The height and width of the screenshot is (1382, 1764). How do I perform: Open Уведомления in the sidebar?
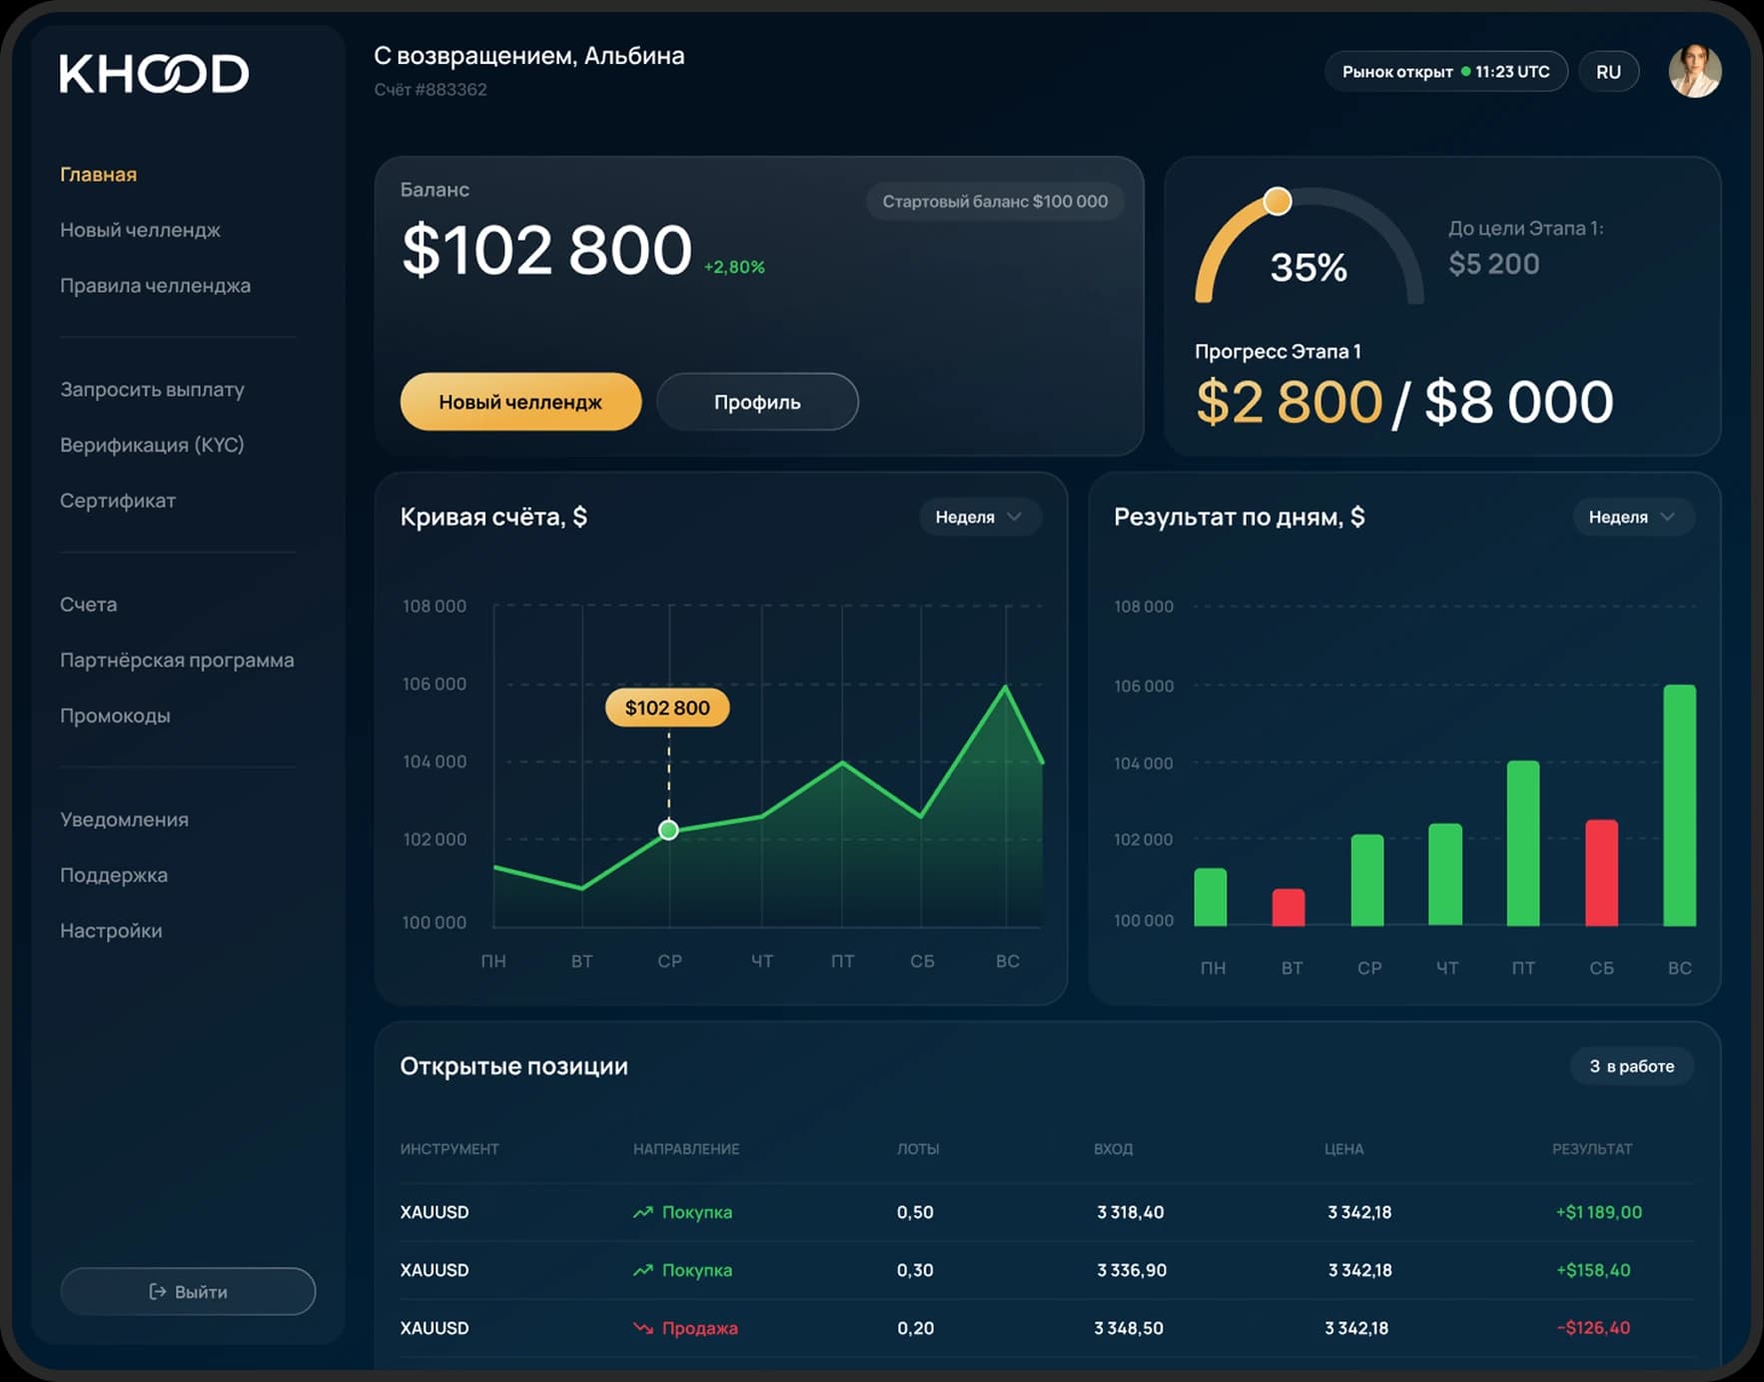pos(124,819)
